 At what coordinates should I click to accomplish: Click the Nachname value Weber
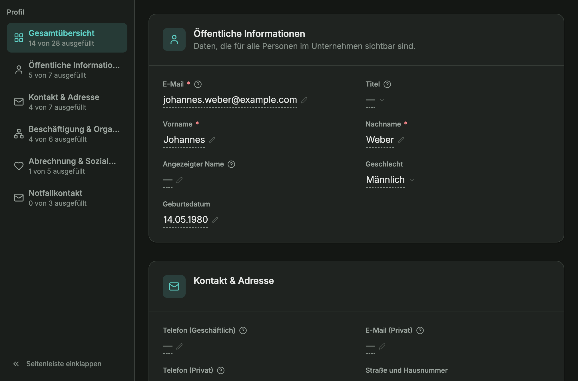pyautogui.click(x=380, y=140)
